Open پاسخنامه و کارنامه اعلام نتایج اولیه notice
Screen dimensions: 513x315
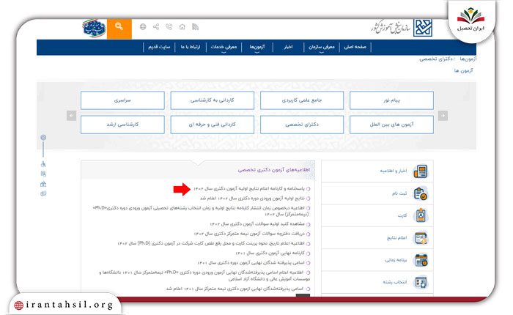coord(249,189)
